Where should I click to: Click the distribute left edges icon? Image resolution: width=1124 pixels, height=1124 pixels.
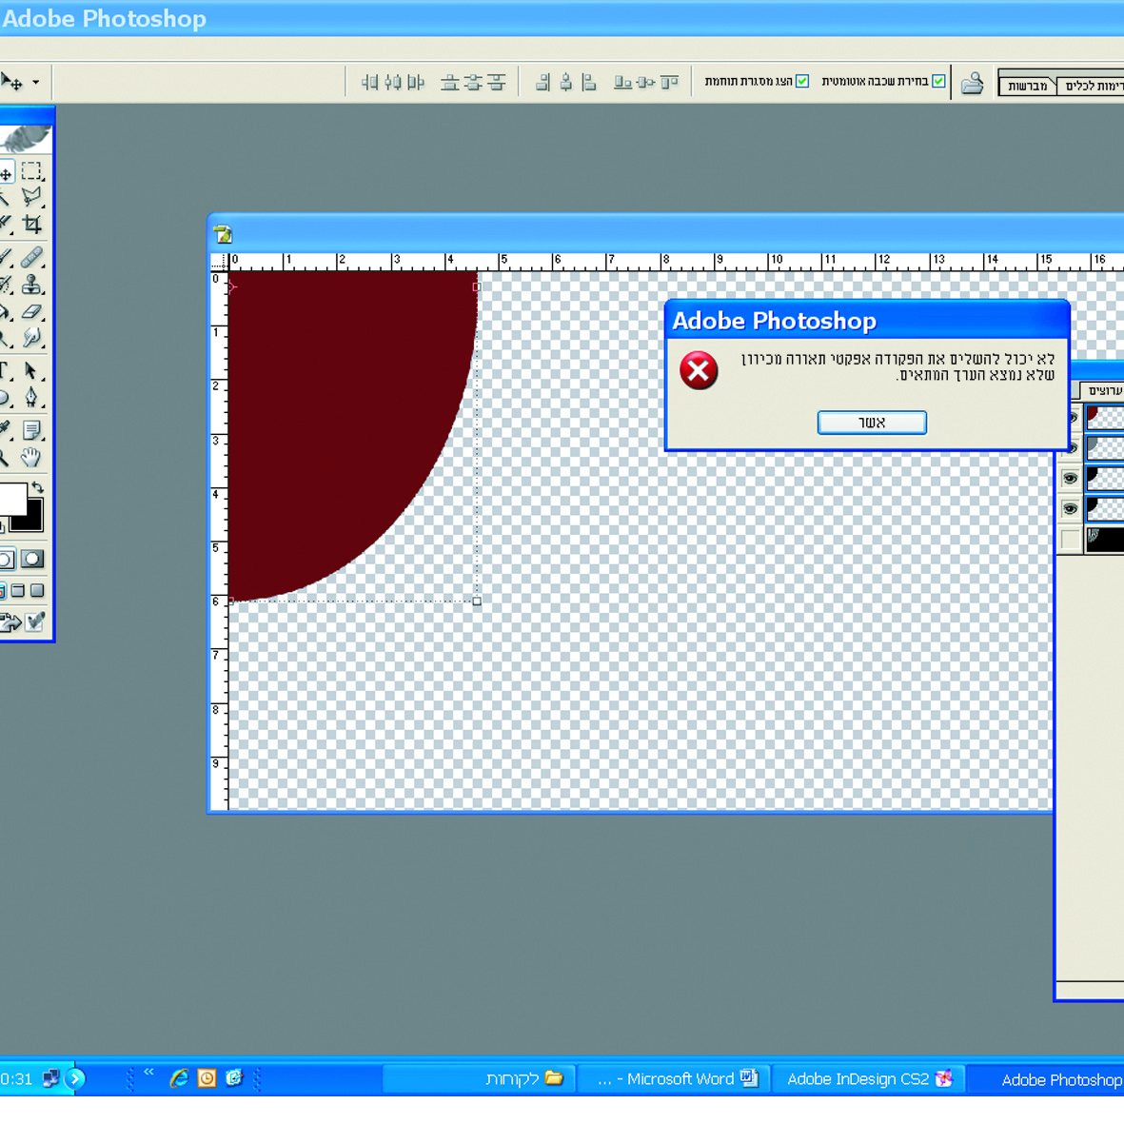[416, 83]
